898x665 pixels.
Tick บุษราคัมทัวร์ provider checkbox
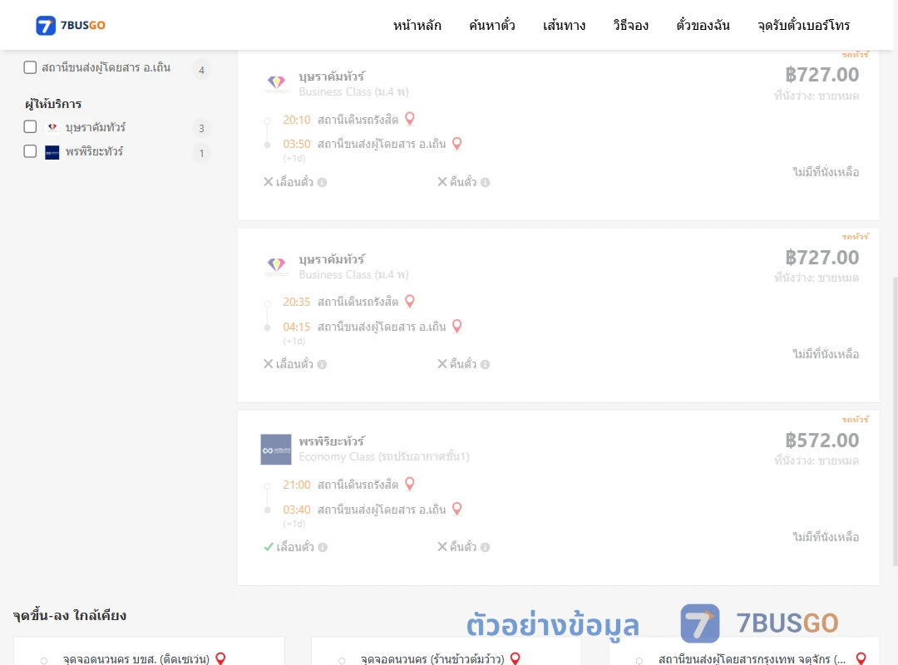[30, 126]
